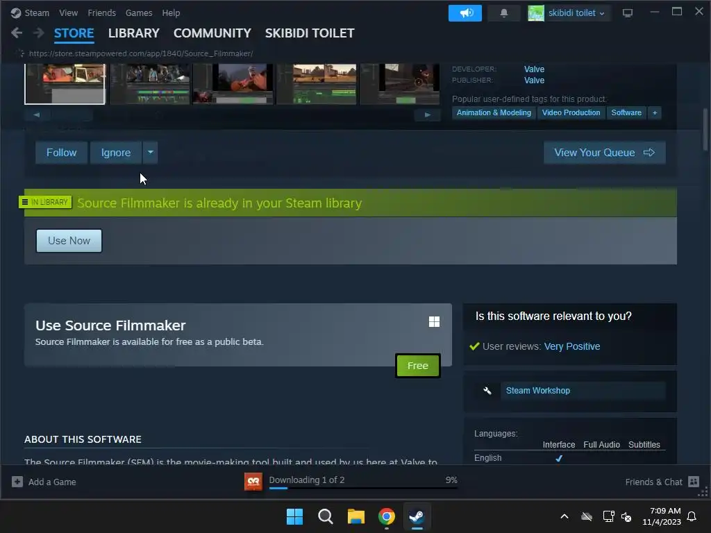Open the View menu
Image resolution: width=711 pixels, height=533 pixels.
click(x=68, y=13)
